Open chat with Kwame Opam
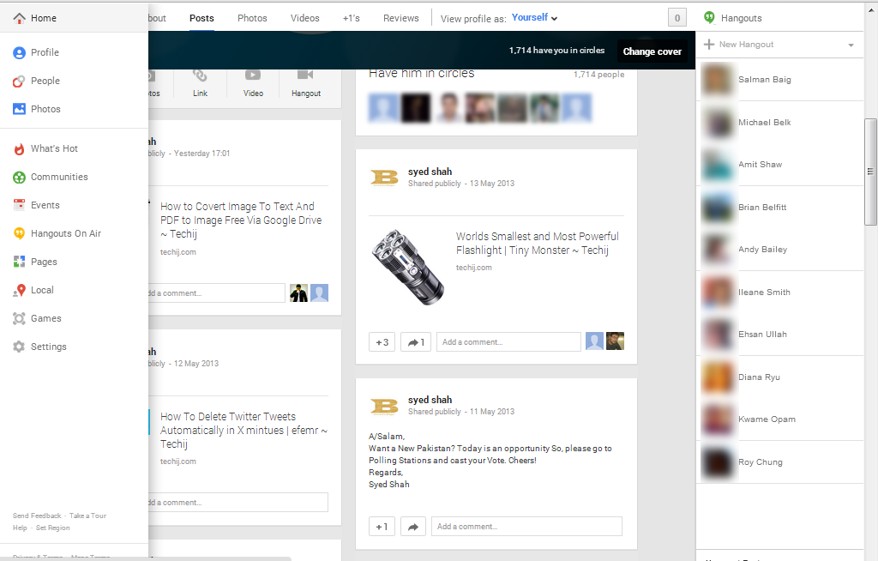Screen dimensions: 878x561 click(780, 419)
